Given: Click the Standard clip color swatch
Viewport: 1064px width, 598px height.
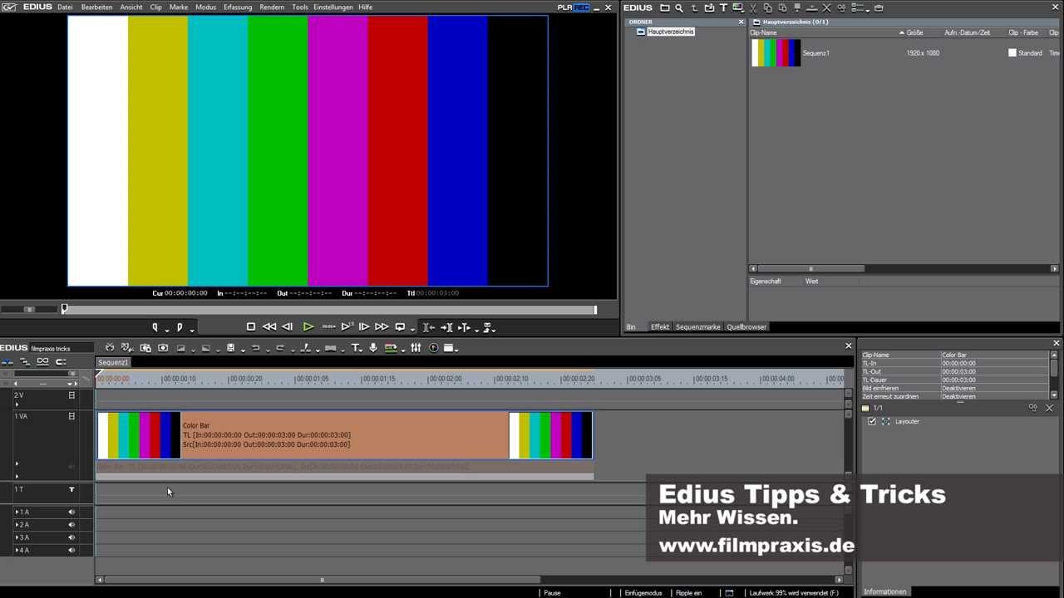Looking at the screenshot, I should [1012, 53].
